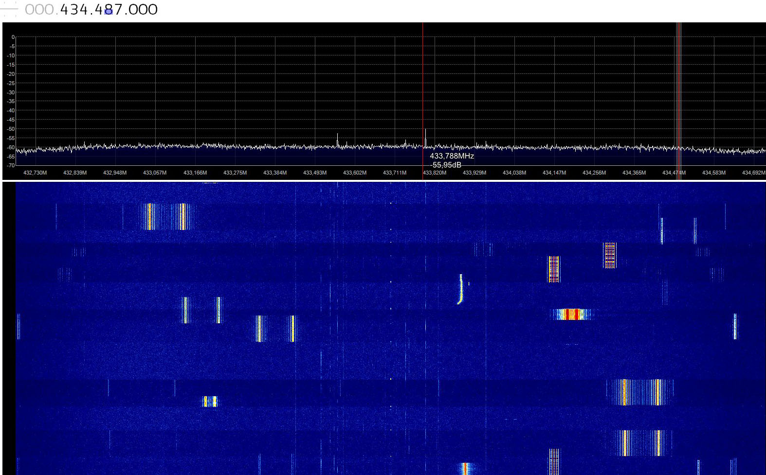Click the small yellow burst in lower-left waterfall
The width and height of the screenshot is (766, 475).
point(210,402)
